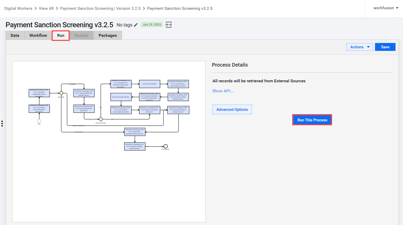Image resolution: width=403 pixels, height=225 pixels.
Task: Select the pss-parser-task-processor node
Action: (84, 109)
